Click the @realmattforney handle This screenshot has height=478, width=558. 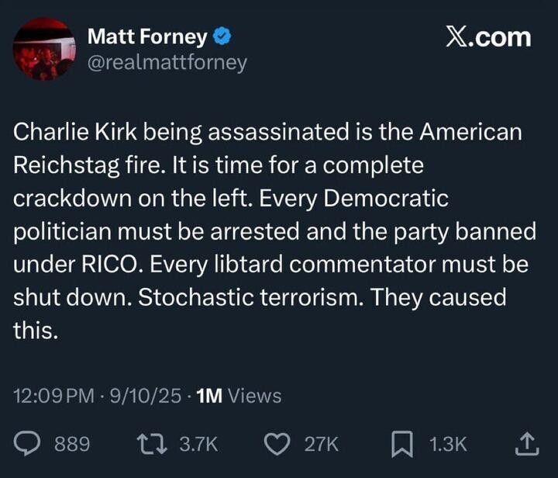coord(167,62)
